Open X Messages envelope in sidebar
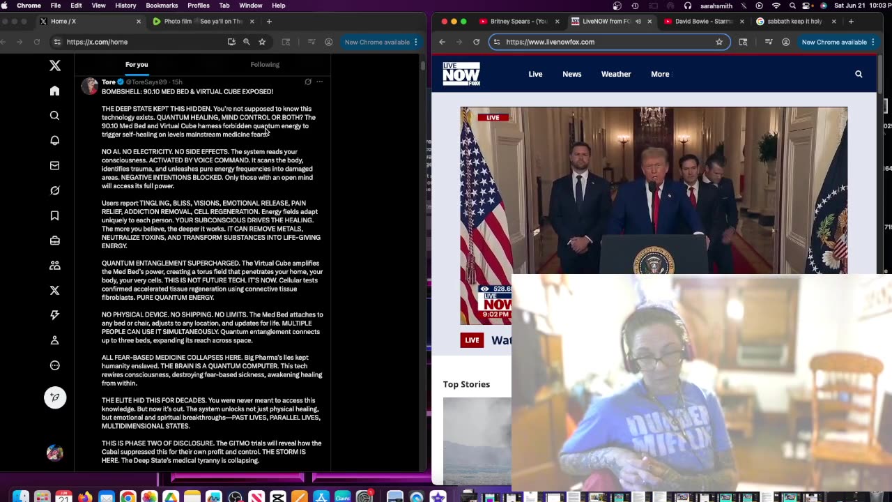 [55, 165]
